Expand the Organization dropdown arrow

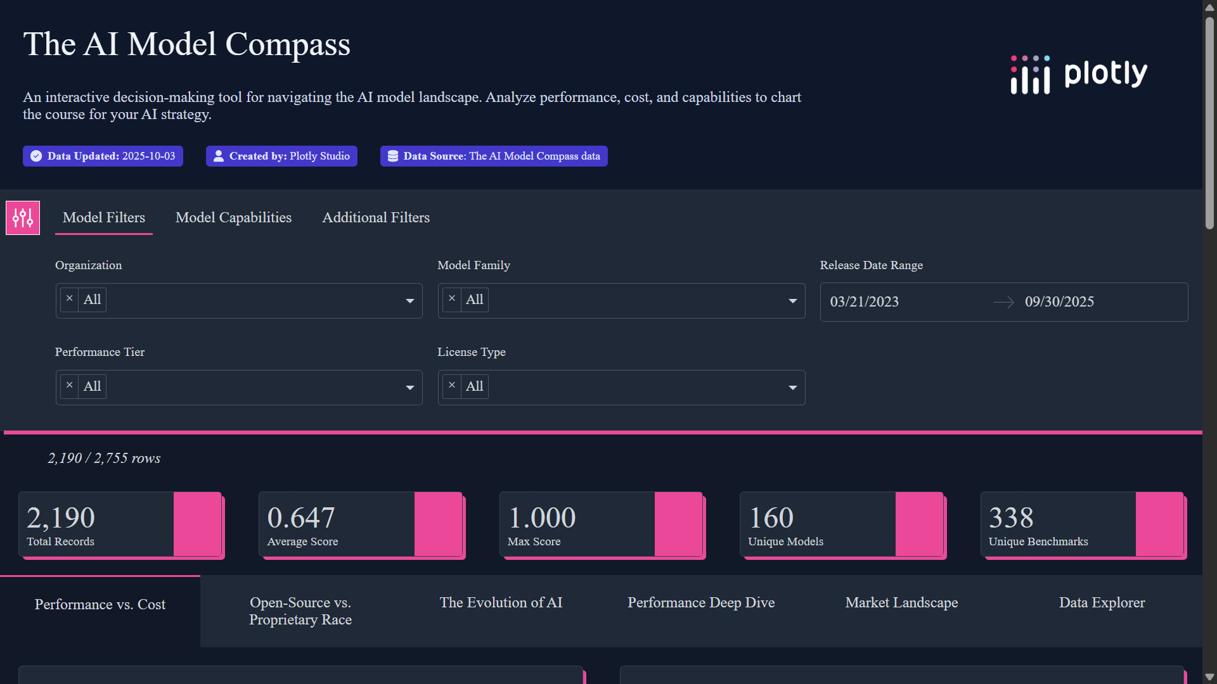click(409, 301)
